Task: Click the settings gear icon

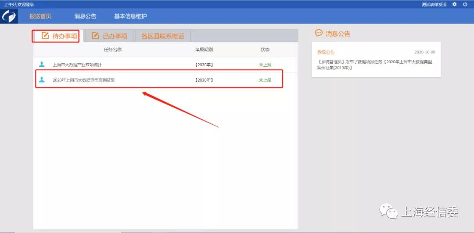Action: [454, 4]
